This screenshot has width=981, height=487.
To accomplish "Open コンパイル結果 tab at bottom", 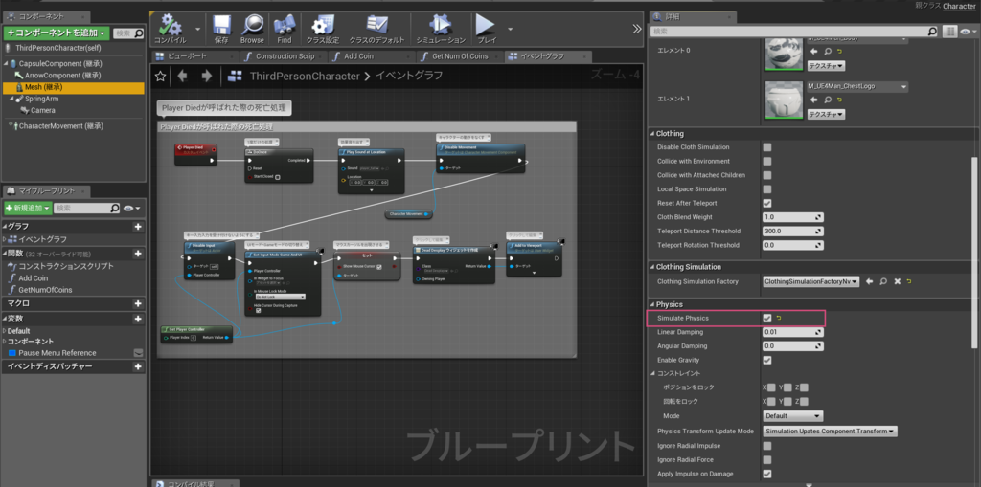I will 195,483.
